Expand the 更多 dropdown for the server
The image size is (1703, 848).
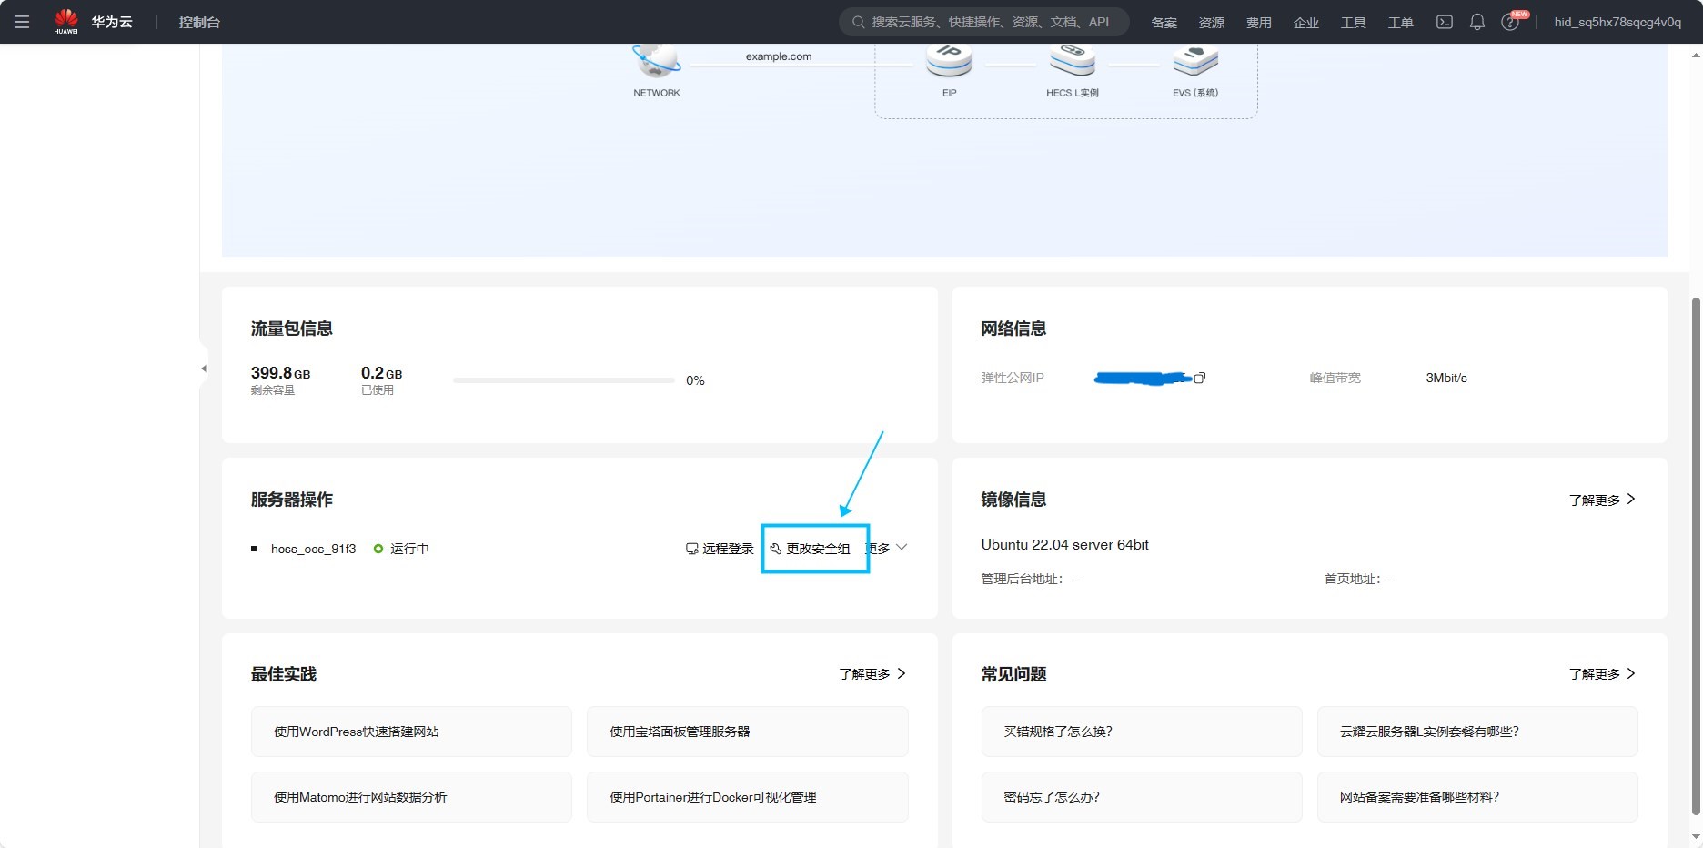click(887, 548)
